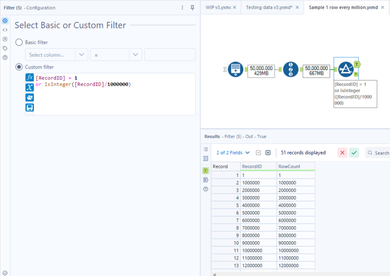The height and width of the screenshot is (276, 390).
Task: Click the RecordID column header
Action: 258,166
